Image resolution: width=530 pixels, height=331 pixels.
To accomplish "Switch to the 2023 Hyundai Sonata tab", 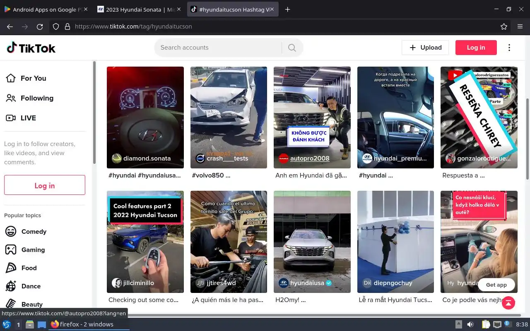I will point(140,10).
